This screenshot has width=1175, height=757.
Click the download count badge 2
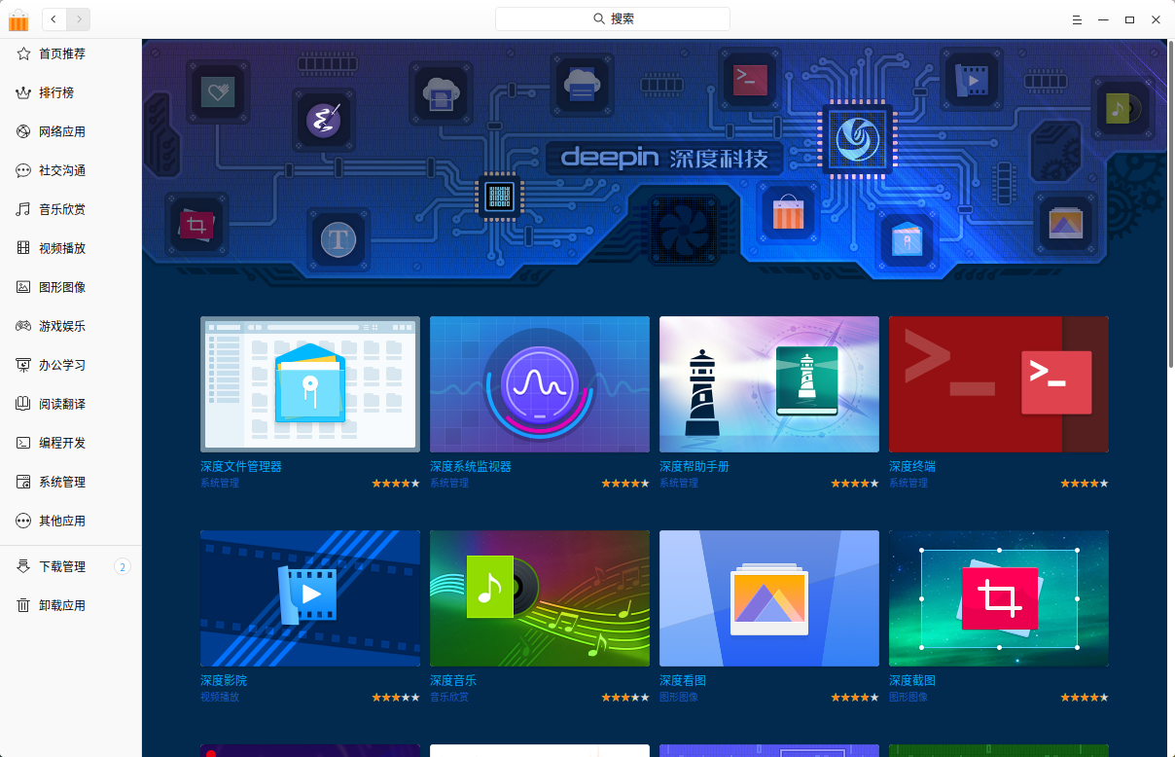click(123, 566)
